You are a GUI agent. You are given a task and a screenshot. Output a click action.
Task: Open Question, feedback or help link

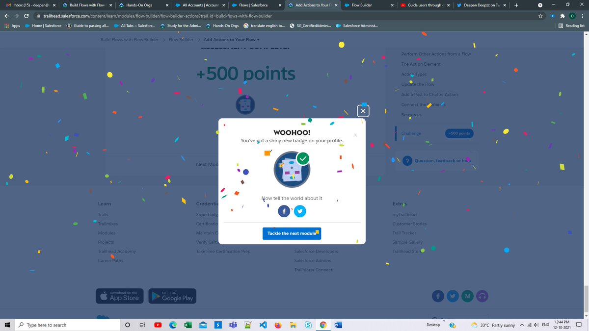click(437, 161)
